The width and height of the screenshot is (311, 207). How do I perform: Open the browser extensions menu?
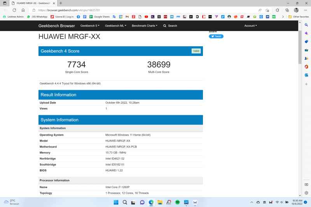point(277,10)
